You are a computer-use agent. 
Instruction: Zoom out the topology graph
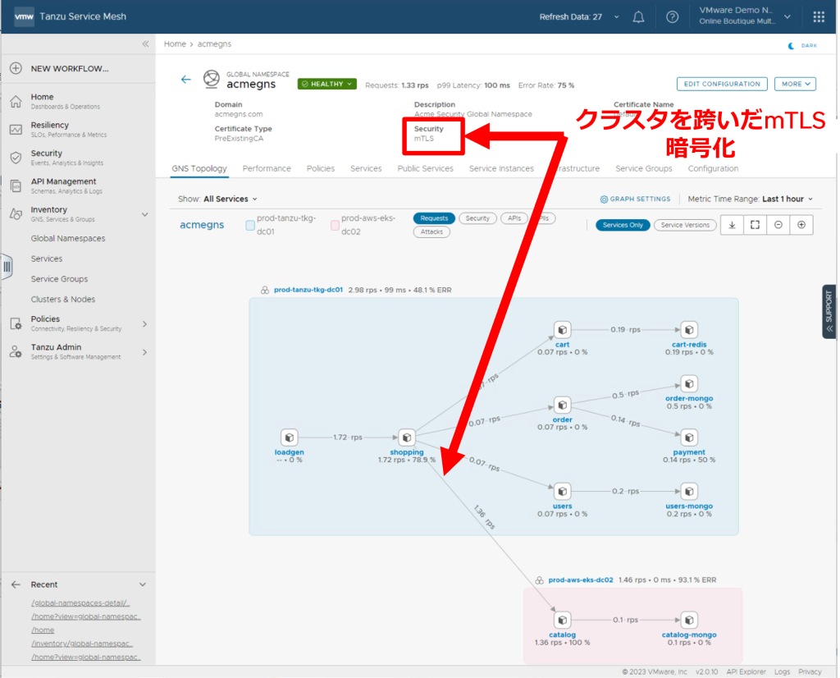(x=778, y=225)
